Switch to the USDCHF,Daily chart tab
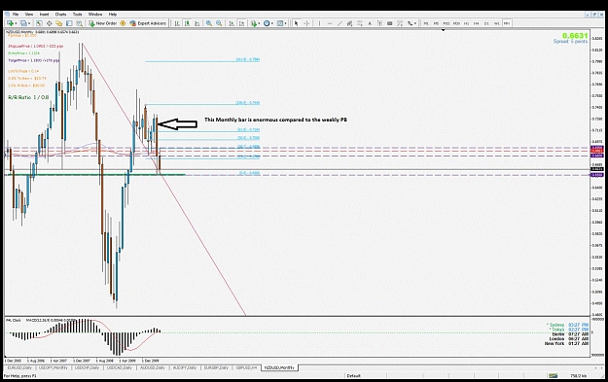The image size is (608, 382). click(87, 367)
